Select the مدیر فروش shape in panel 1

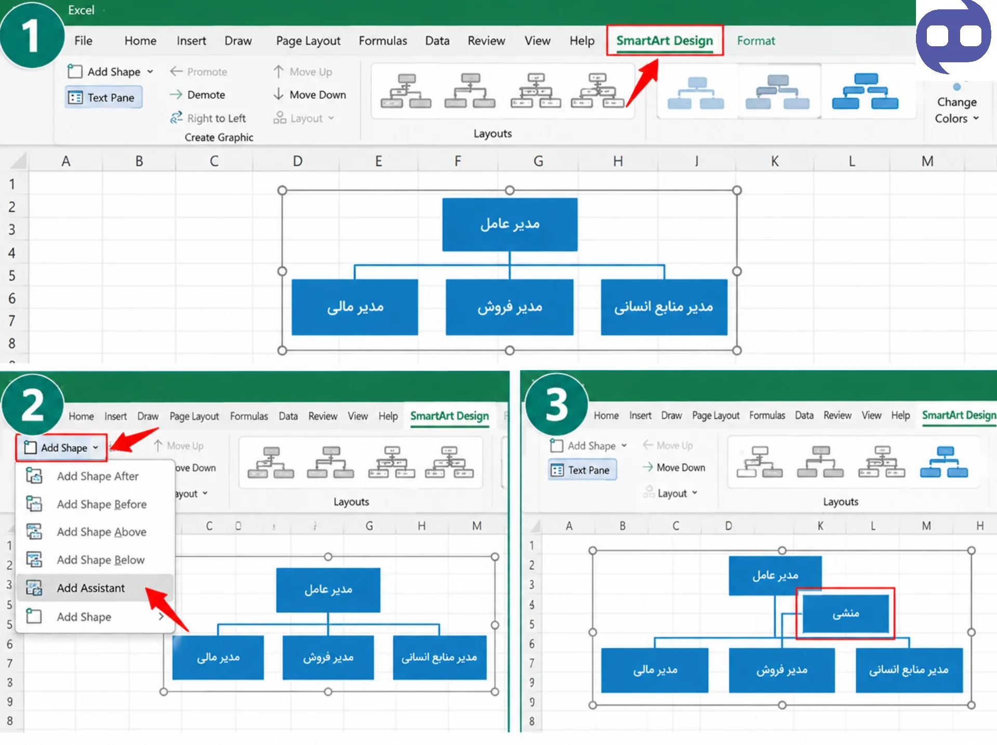509,307
